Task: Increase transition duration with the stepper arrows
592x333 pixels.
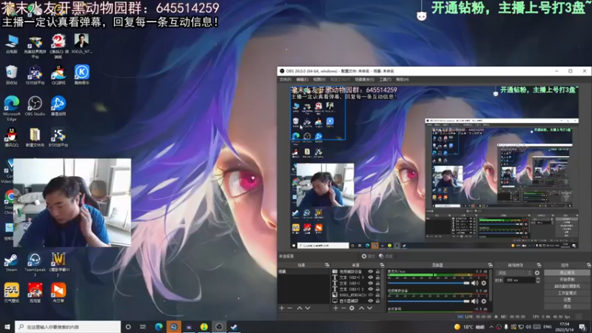Action: pos(538,279)
